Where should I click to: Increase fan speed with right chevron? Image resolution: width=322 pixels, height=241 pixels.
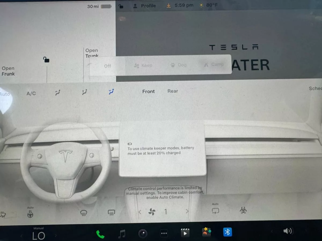tap(187, 212)
